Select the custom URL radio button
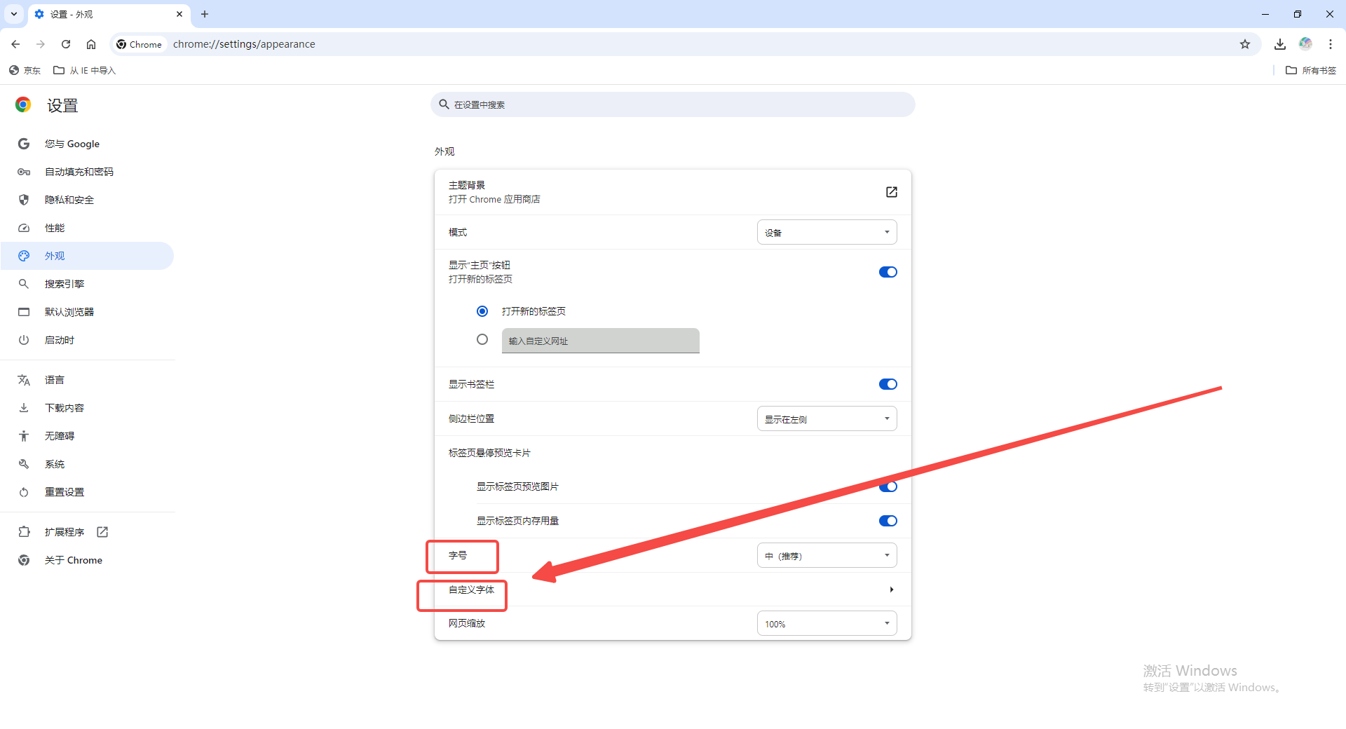 tap(482, 339)
